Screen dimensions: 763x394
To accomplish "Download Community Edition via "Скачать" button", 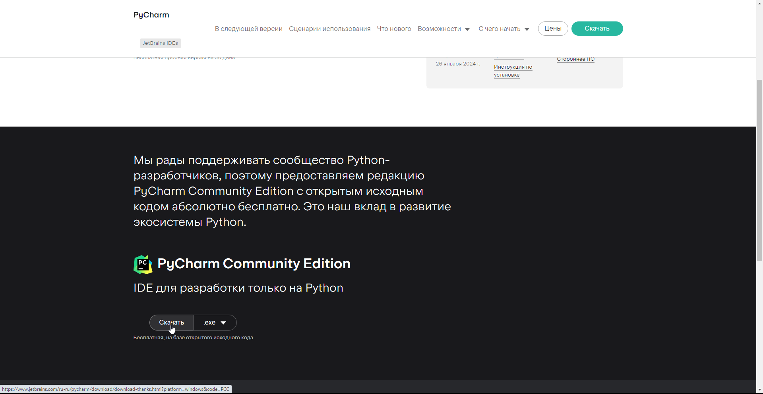I will [171, 323].
